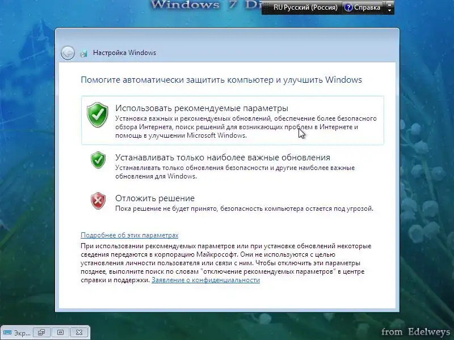The image size is (454, 340).
Task: Click text Установка важных и рекомендуемых обновлений
Action: [x=246, y=127]
